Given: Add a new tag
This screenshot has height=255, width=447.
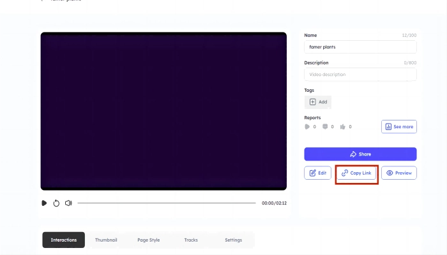Looking at the screenshot, I should pyautogui.click(x=318, y=102).
